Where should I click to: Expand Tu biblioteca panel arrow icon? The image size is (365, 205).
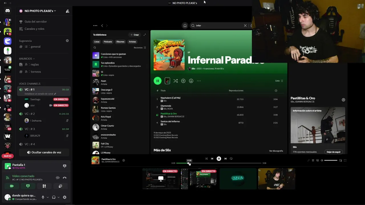click(145, 35)
